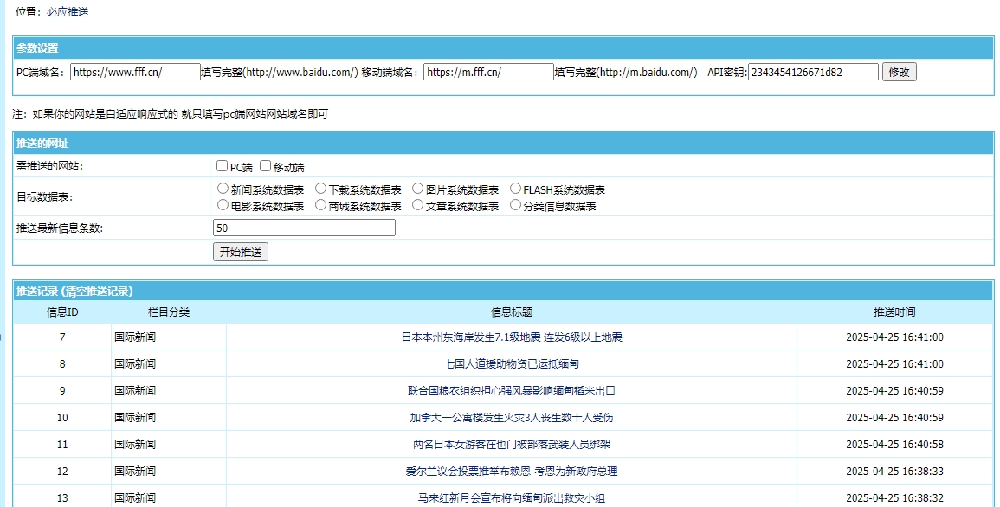Pick 电影系统数据表 radio option

[223, 205]
